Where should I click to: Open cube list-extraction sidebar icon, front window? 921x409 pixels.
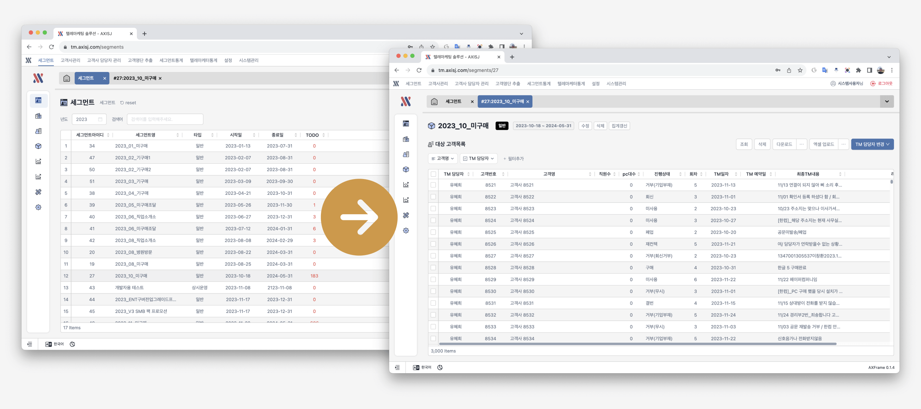tap(406, 169)
